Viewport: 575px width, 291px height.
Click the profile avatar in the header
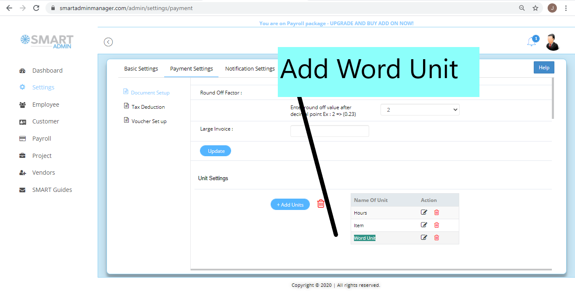(552, 42)
